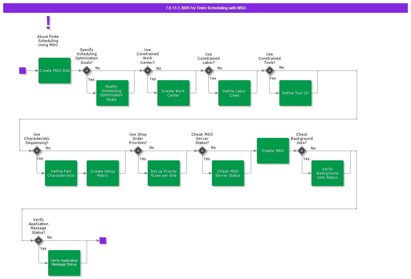
Task: Select the Specify Scheduling Optimization Goals gateway diamond
Action: [87, 71]
